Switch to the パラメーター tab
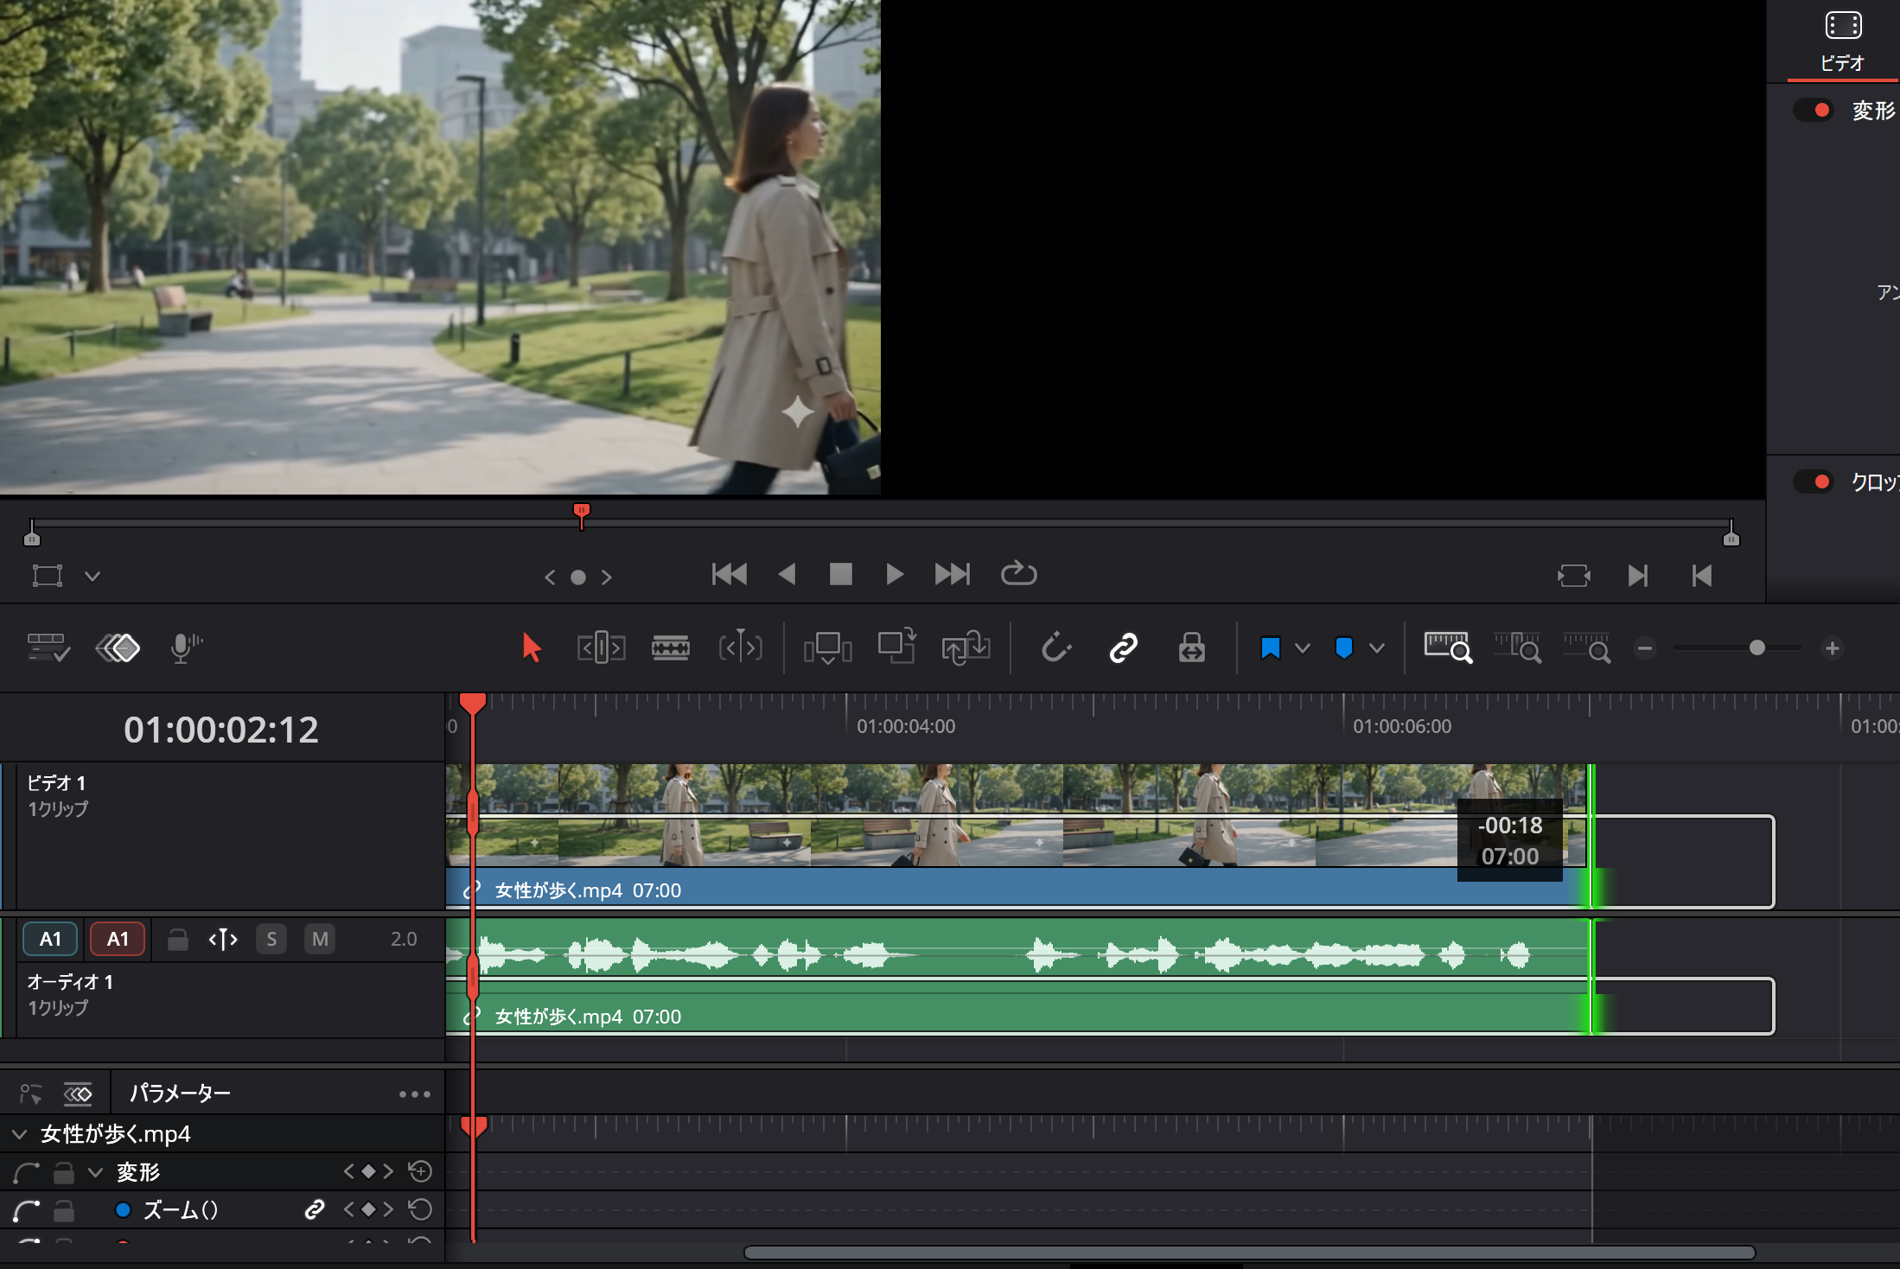1900x1269 pixels. [x=180, y=1094]
